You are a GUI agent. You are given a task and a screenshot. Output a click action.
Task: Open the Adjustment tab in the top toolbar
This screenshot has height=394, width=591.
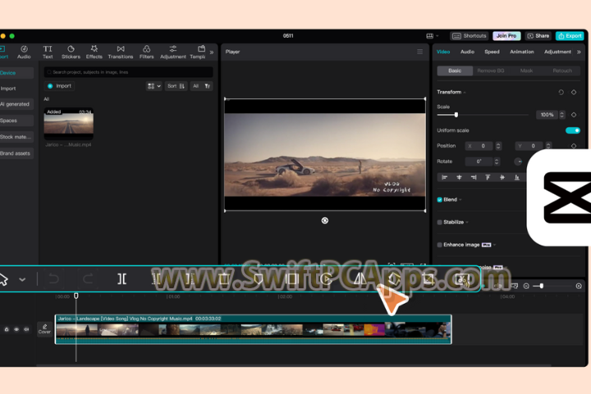(173, 52)
